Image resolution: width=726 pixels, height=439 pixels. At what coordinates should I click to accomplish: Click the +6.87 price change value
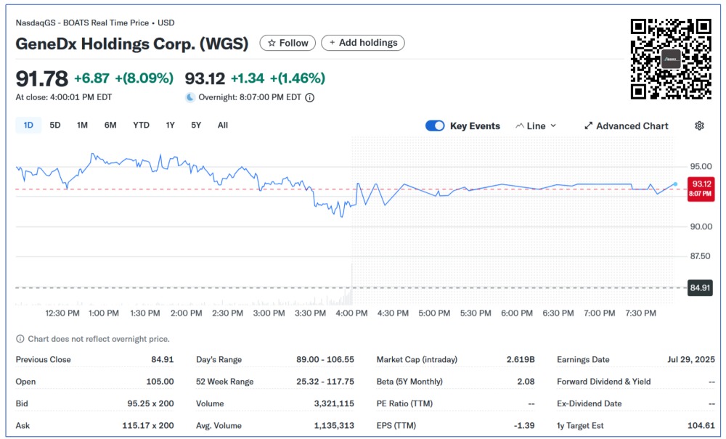pos(91,78)
